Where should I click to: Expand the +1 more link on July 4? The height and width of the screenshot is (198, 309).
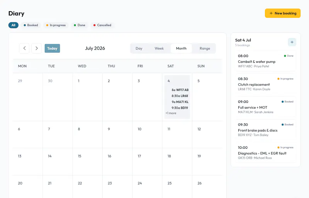coord(171,113)
